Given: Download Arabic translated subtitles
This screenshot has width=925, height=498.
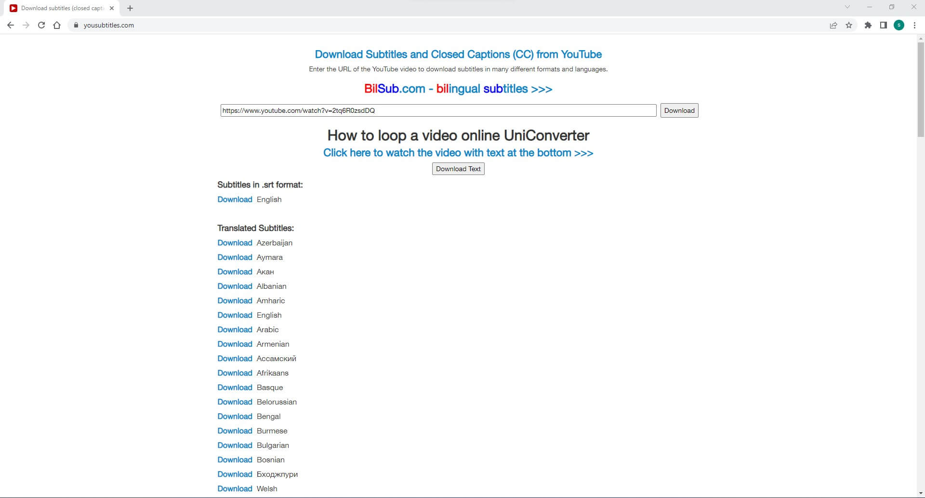Looking at the screenshot, I should point(235,330).
